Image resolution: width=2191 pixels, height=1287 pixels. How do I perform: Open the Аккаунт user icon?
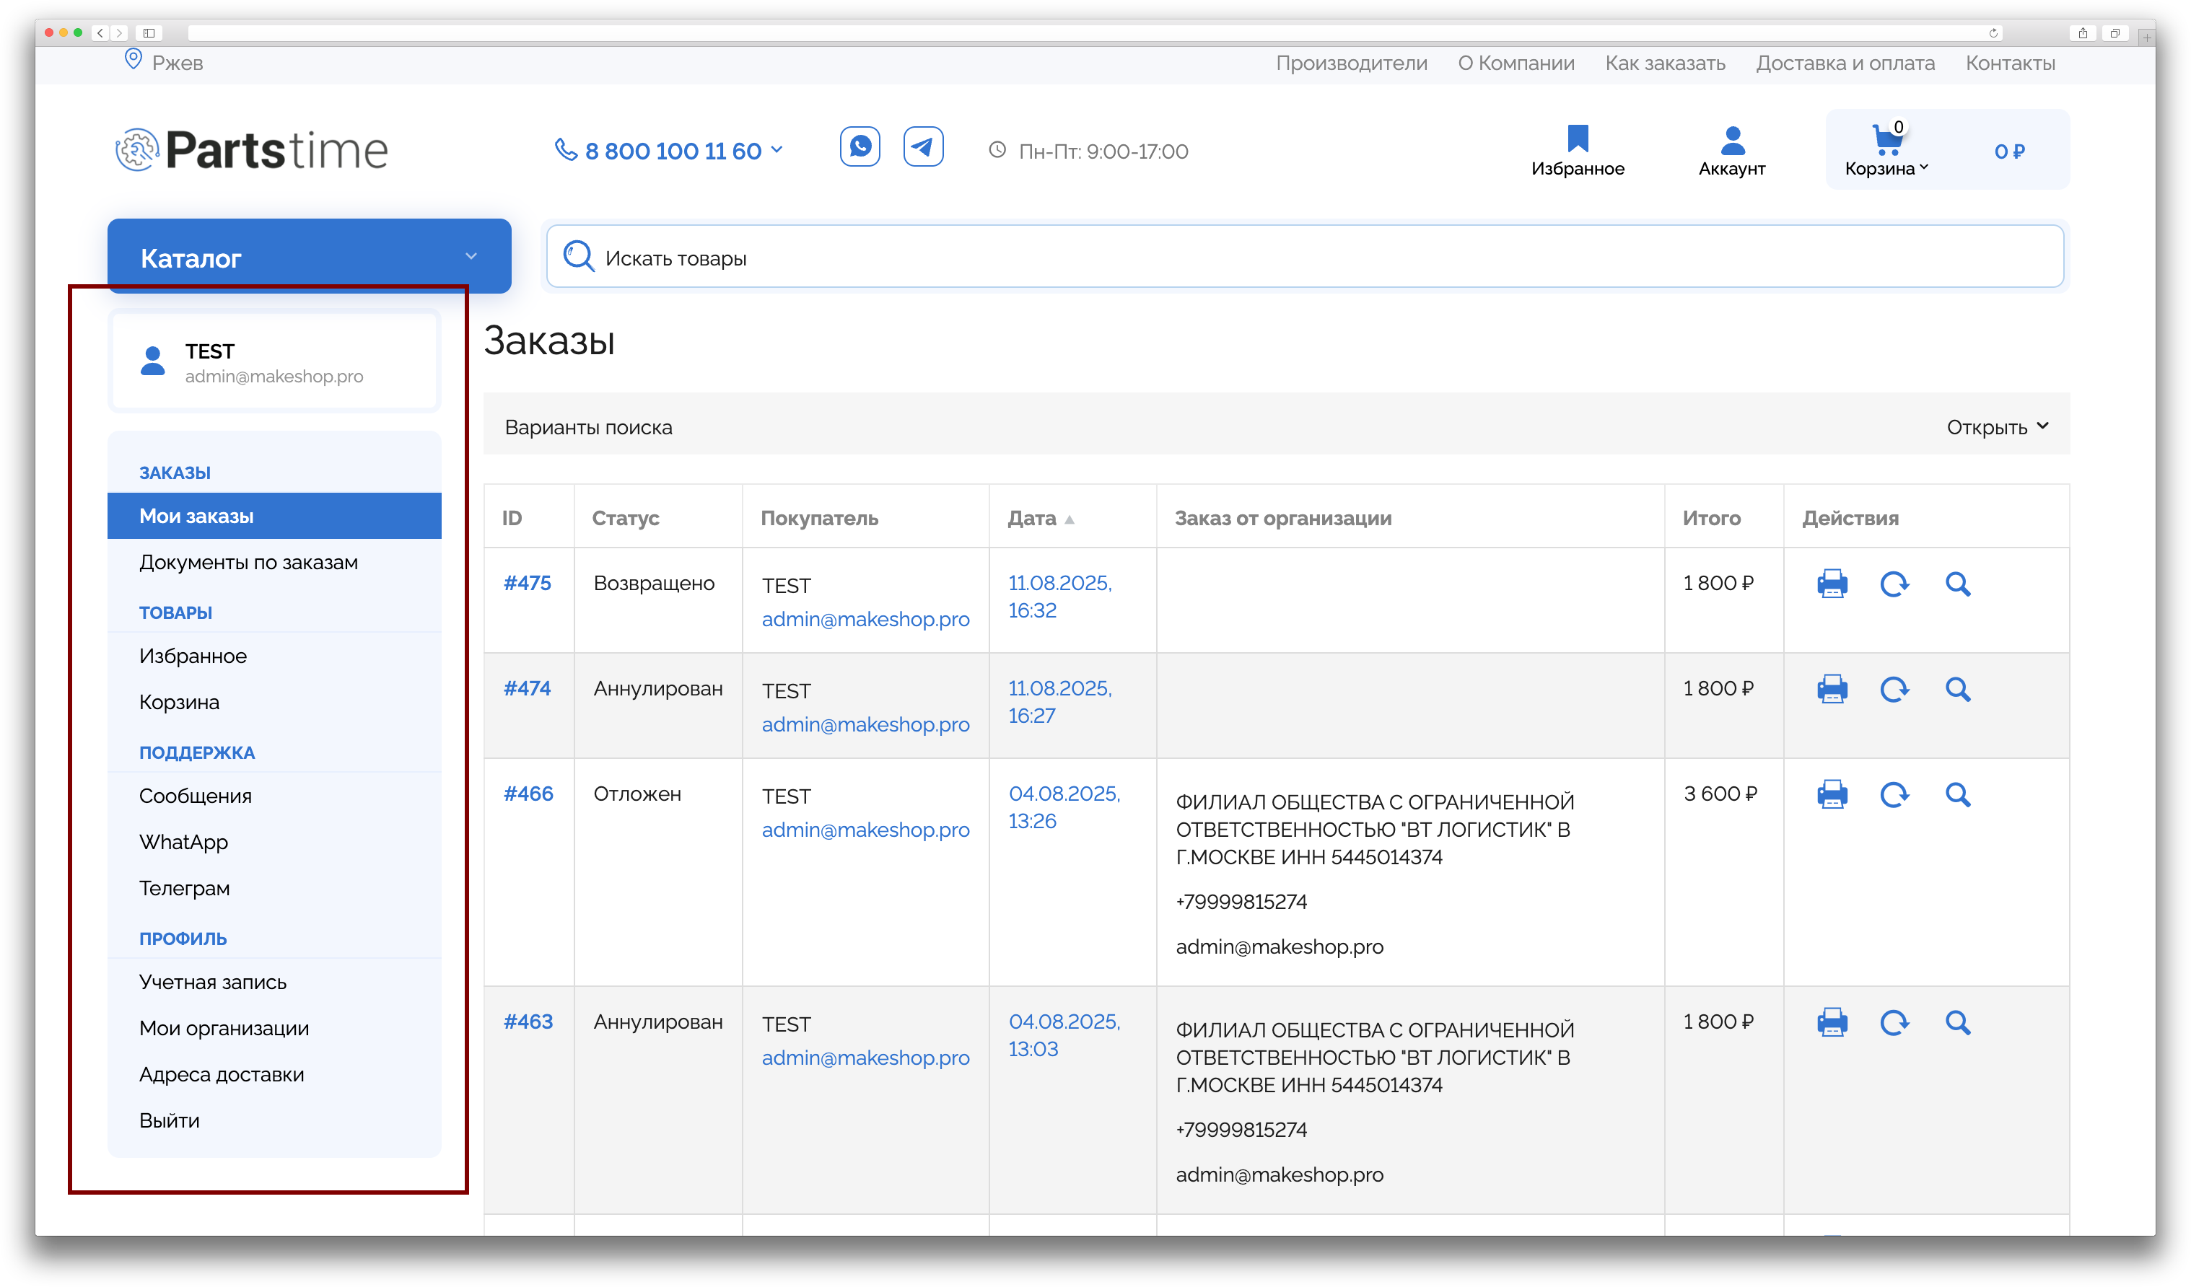click(1731, 140)
